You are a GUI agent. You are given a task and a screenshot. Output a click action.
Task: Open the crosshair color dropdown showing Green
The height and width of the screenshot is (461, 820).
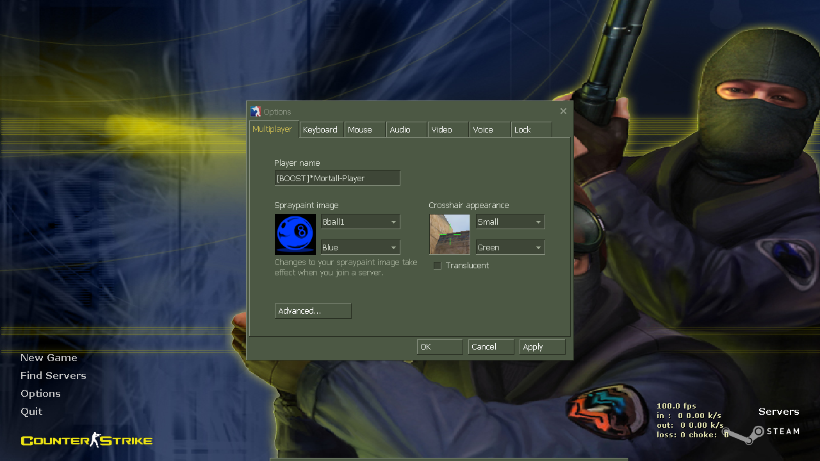point(510,247)
